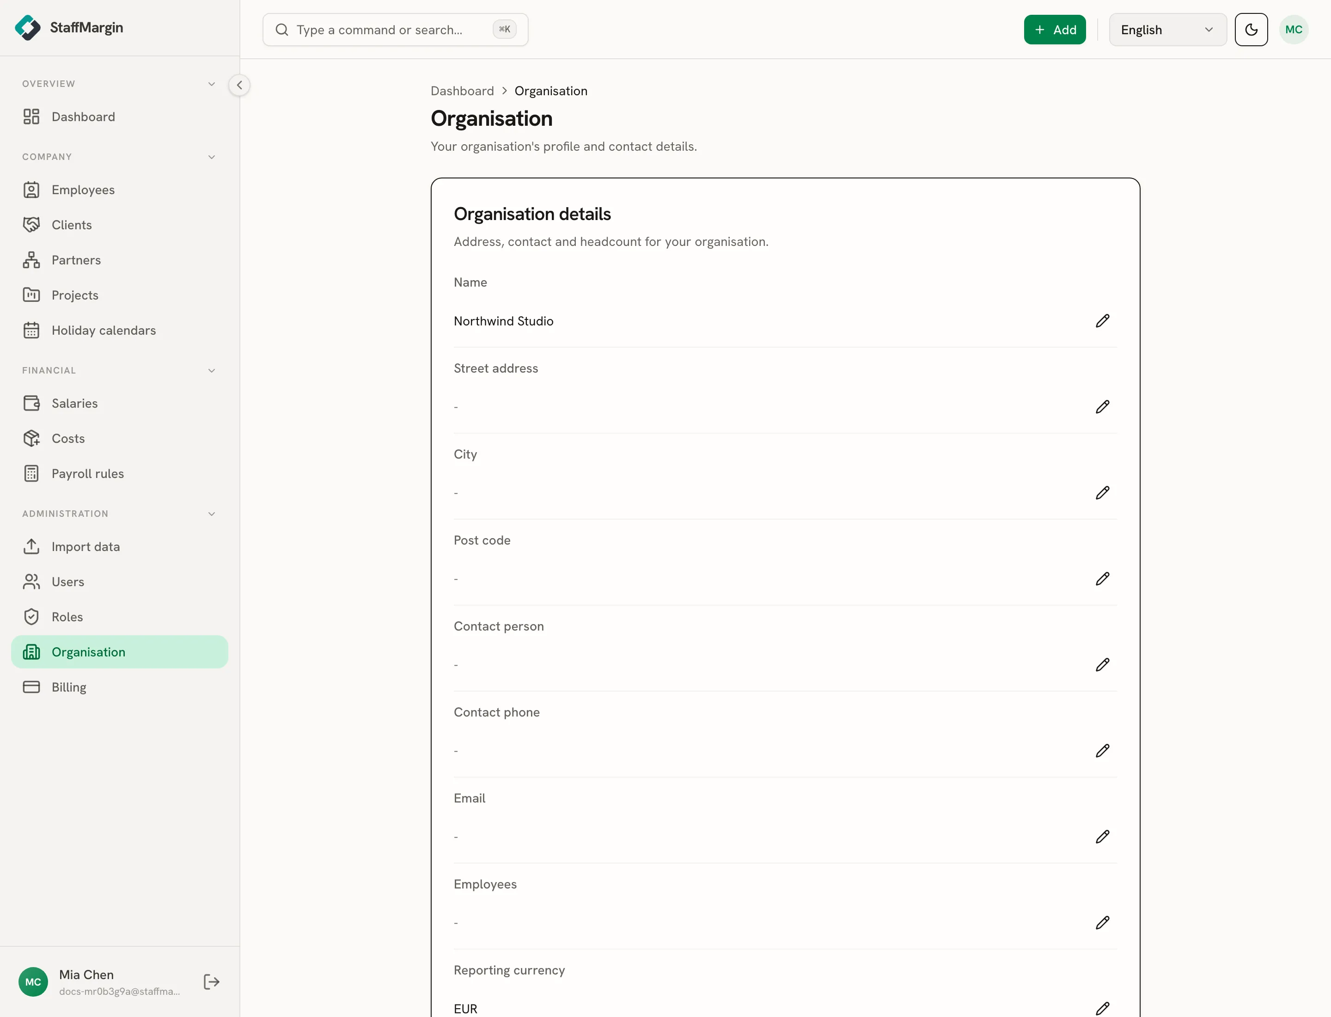
Task: Click the Costs package icon
Action: click(x=31, y=438)
